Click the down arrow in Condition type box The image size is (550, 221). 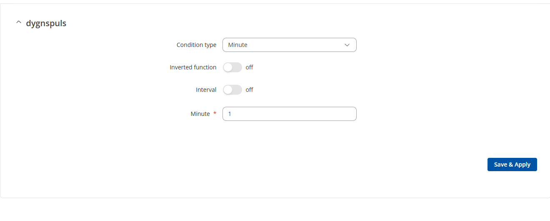point(347,45)
